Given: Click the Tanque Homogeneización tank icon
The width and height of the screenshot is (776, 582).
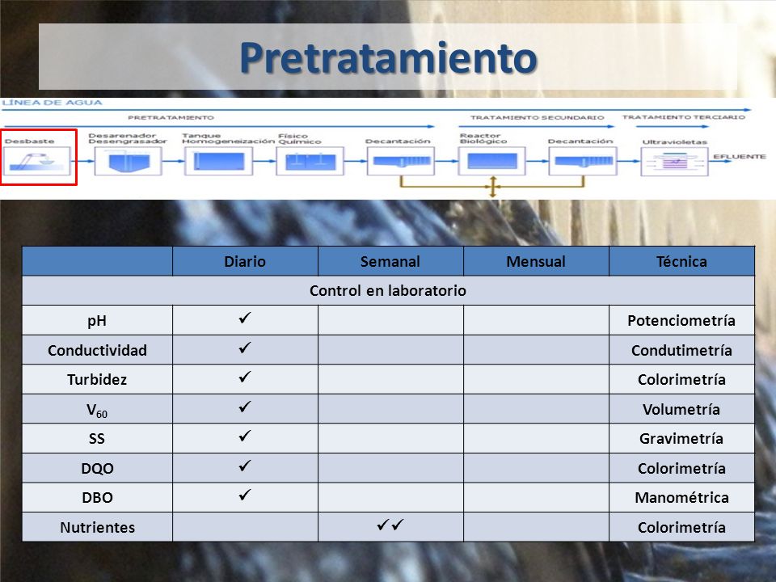Looking at the screenshot, I should coord(219,161).
